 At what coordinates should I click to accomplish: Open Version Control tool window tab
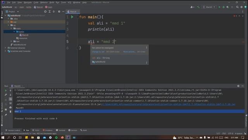[13, 130]
